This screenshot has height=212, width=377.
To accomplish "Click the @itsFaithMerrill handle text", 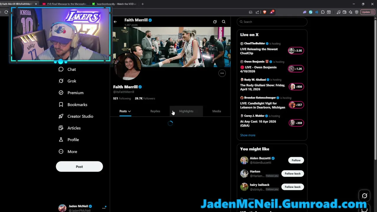I will 124,92.
